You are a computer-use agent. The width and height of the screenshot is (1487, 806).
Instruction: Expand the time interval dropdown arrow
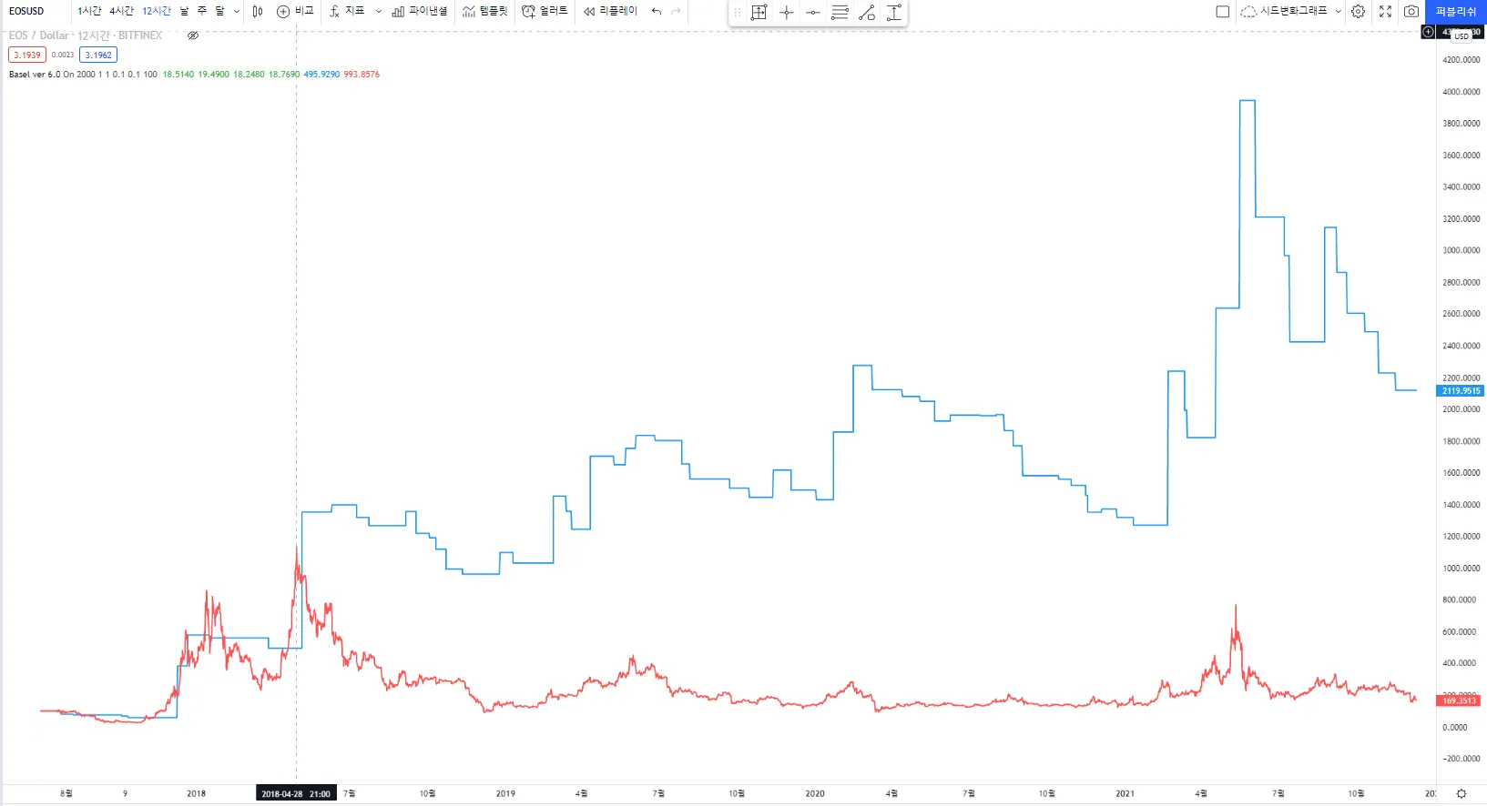[237, 11]
